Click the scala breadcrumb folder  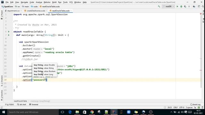click(x=34, y=6)
